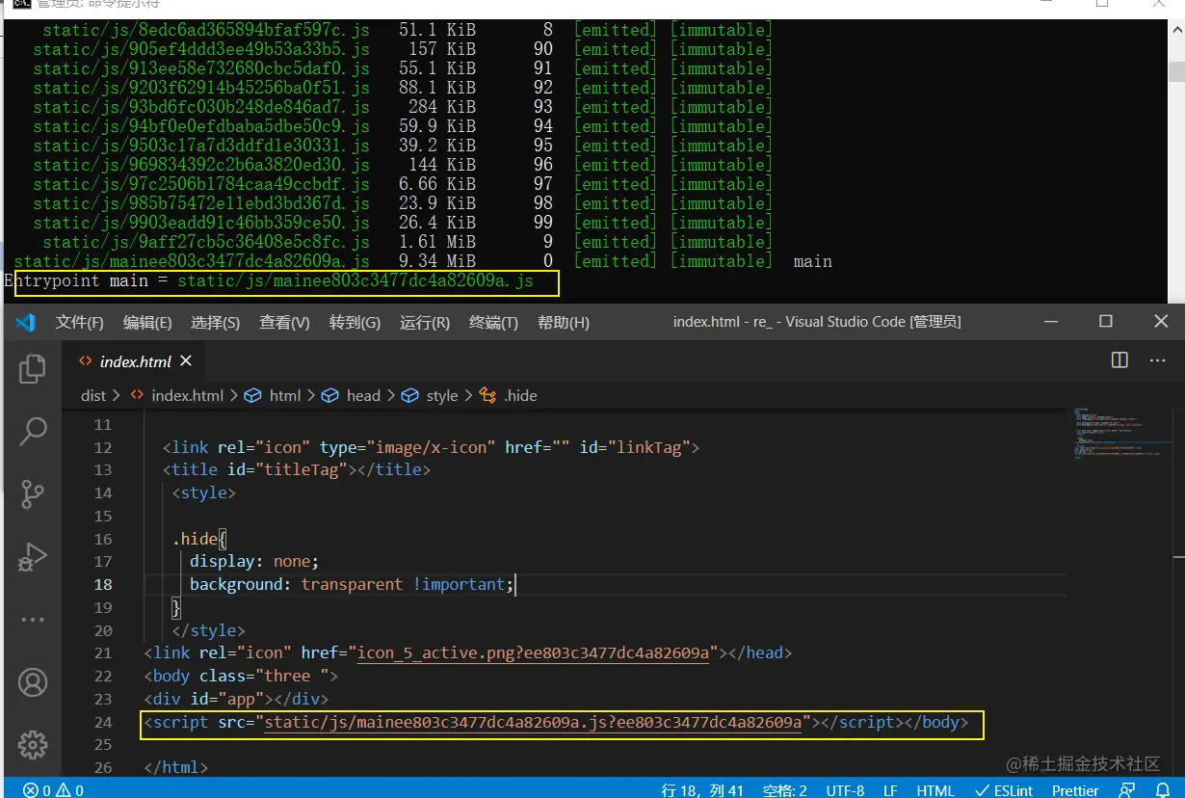The width and height of the screenshot is (1185, 798).
Task: Click static/js/93bd6fc030b248de846ad7.js in terminal
Action: [x=201, y=107]
